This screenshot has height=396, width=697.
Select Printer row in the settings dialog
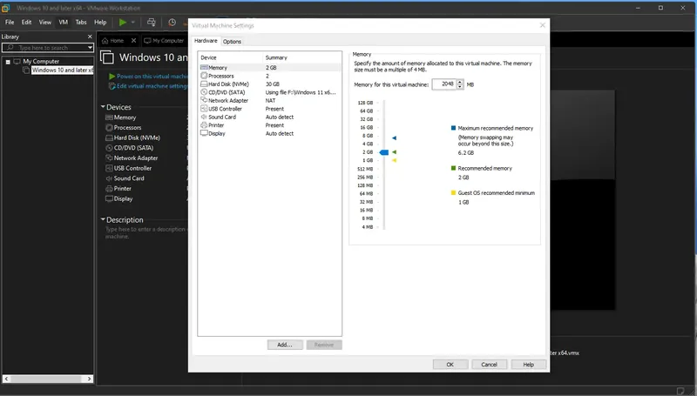(270, 125)
